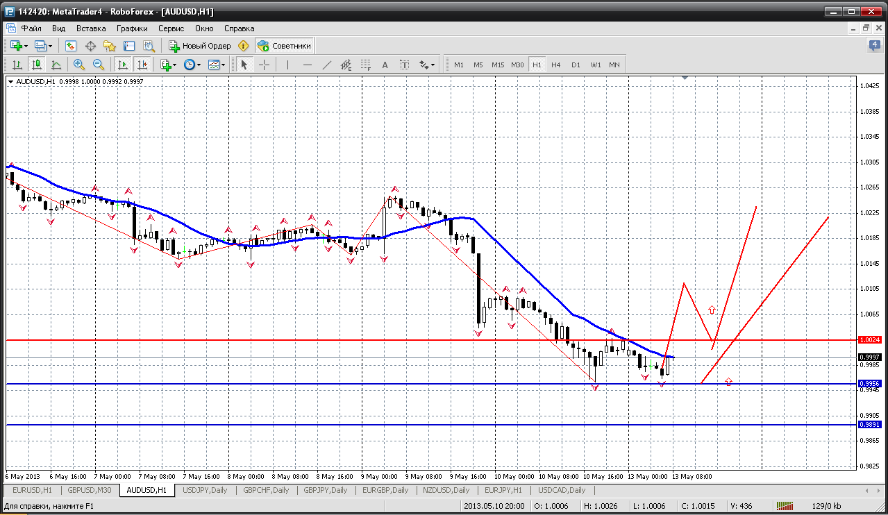The image size is (888, 515).
Task: Select the Arrows objects tool
Action: tap(424, 65)
